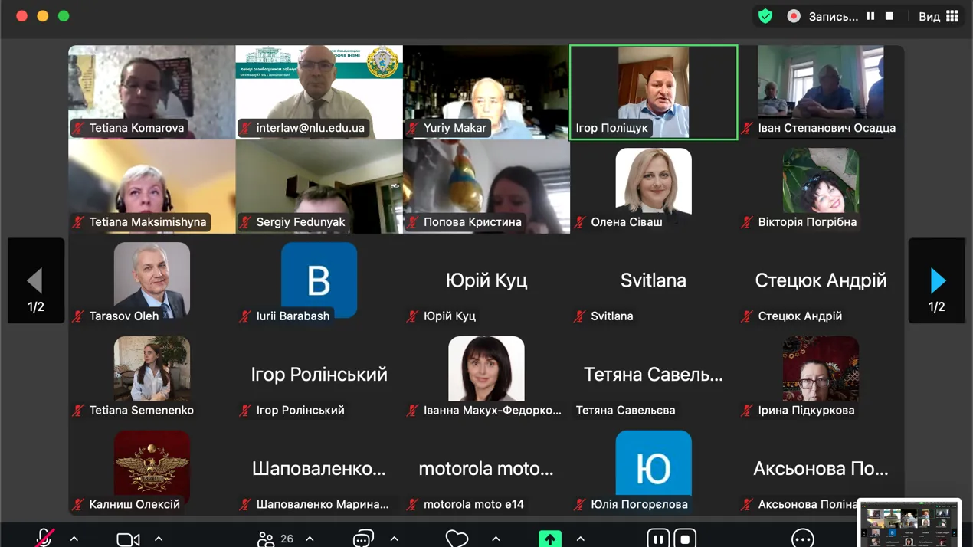Expand caret next to chat icon
Viewport: 973px width, 547px height.
pos(395,539)
